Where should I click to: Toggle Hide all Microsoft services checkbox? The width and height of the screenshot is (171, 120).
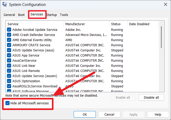point(7,103)
